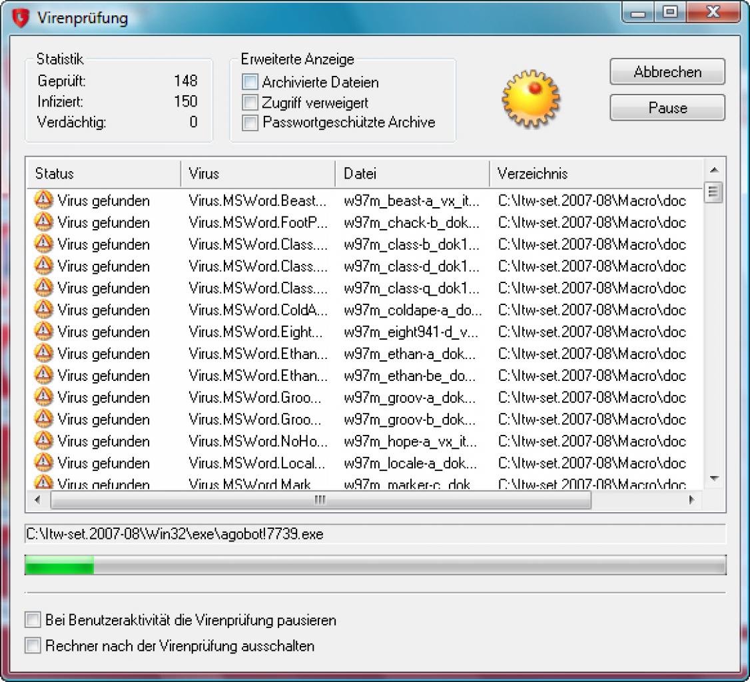Screen dimensions: 750x682
Task: Click warning icon of w97m_hope-a row
Action: 43,440
